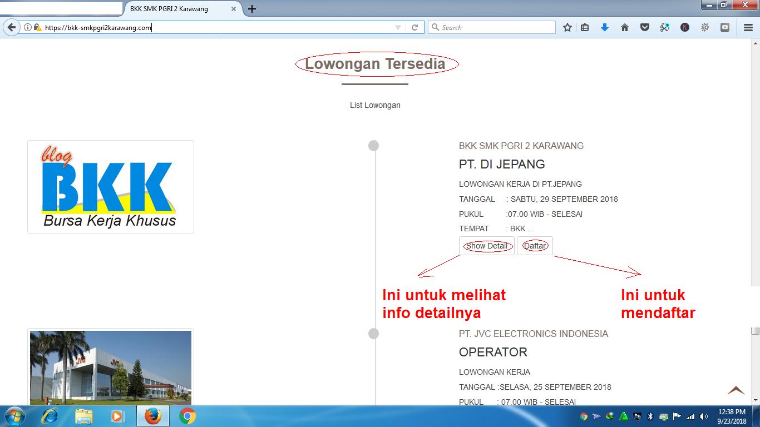Click the OPERATOR job title
Screen dimensions: 760x427
(x=493, y=352)
